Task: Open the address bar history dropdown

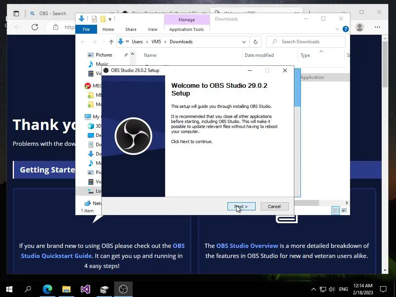Action: pos(244,42)
